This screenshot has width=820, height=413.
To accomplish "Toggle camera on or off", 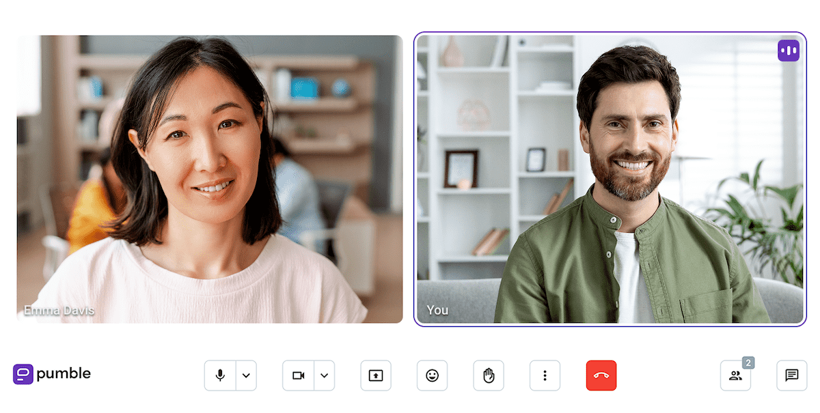I will coord(298,375).
